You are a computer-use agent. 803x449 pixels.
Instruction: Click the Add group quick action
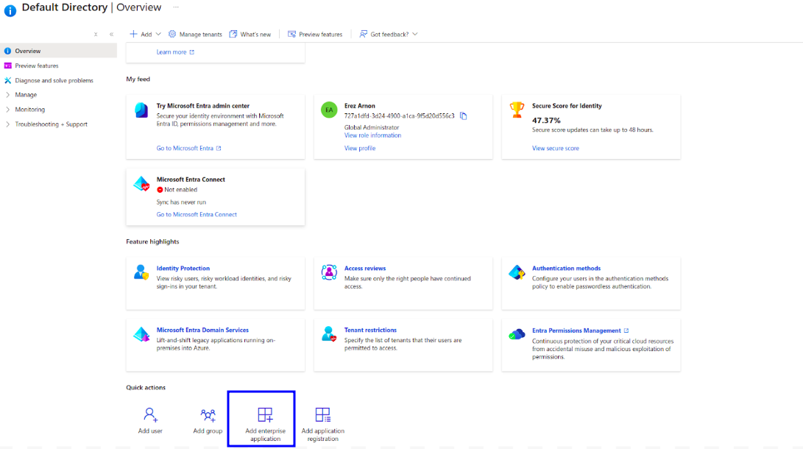tap(208, 420)
